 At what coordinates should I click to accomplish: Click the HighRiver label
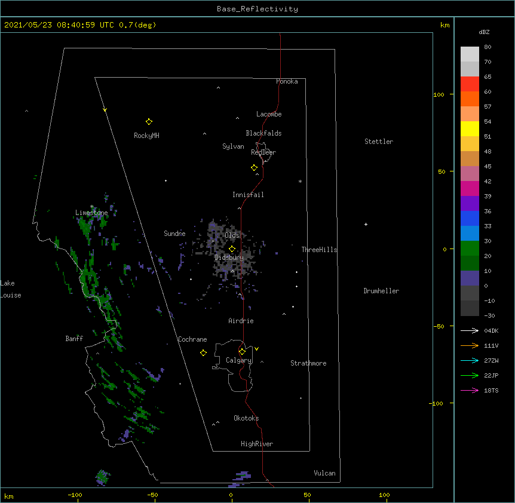tap(257, 444)
